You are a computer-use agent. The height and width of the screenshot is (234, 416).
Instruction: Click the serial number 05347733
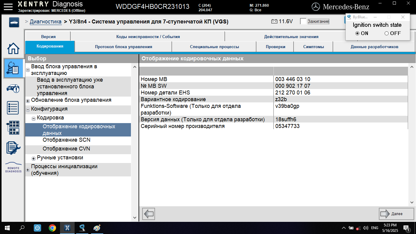pyautogui.click(x=287, y=126)
